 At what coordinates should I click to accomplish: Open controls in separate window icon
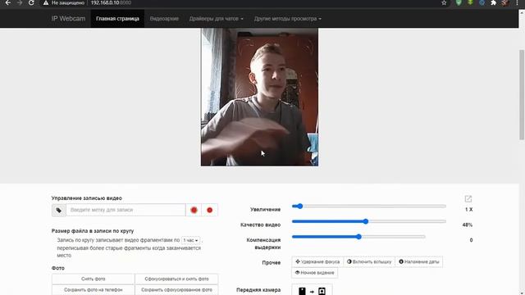tap(468, 198)
